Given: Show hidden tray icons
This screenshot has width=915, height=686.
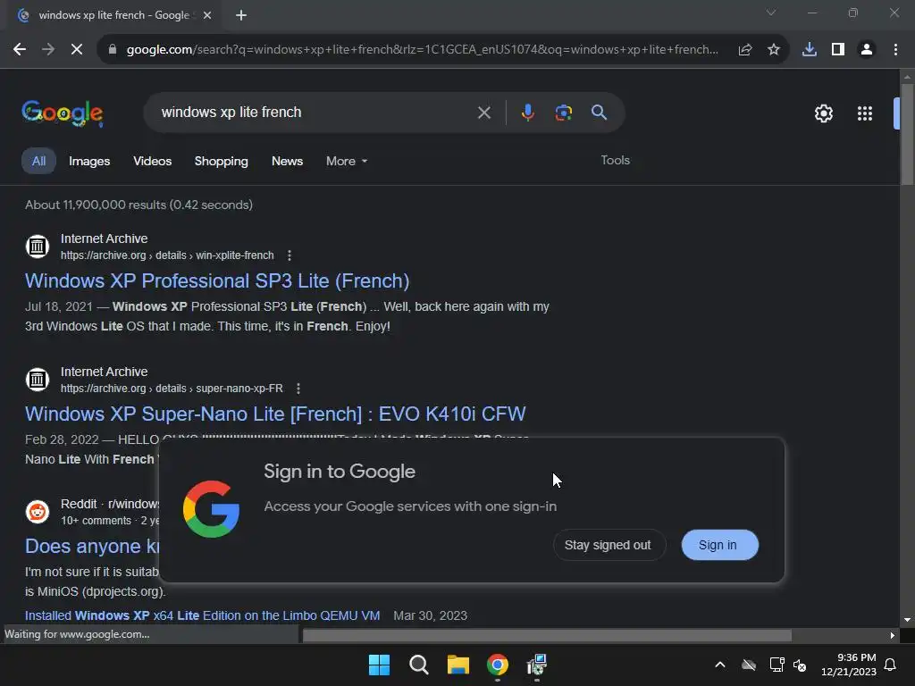Looking at the screenshot, I should (x=720, y=665).
